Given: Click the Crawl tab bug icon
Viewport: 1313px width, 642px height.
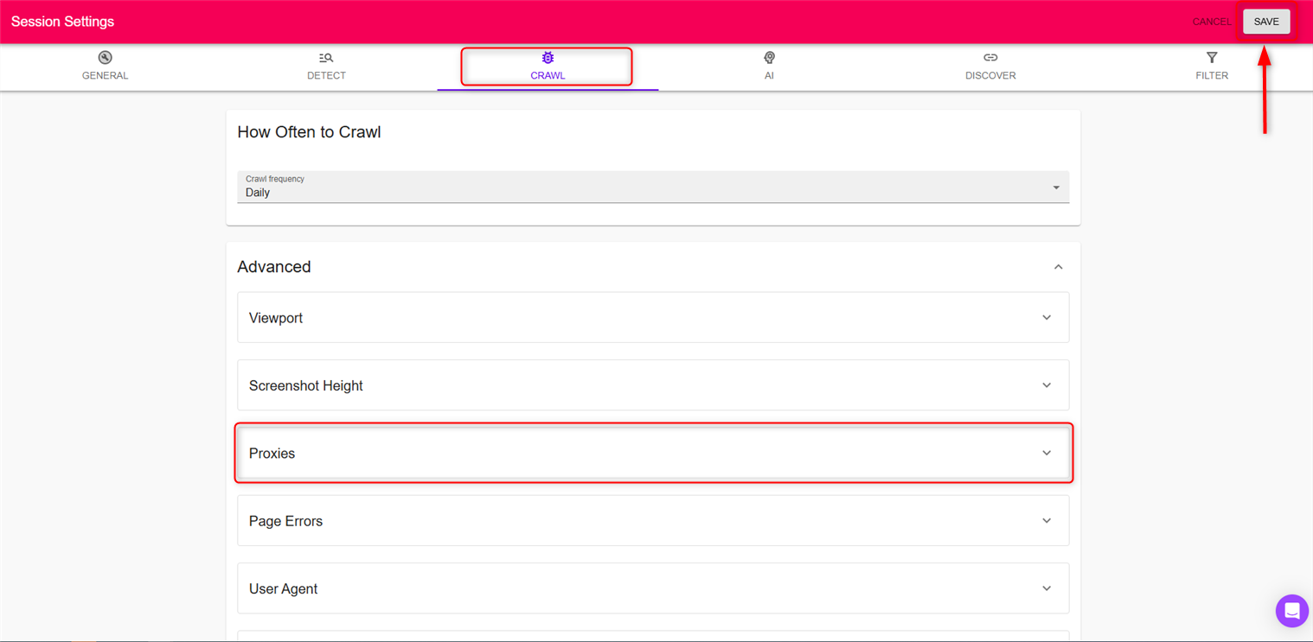Looking at the screenshot, I should coord(548,58).
